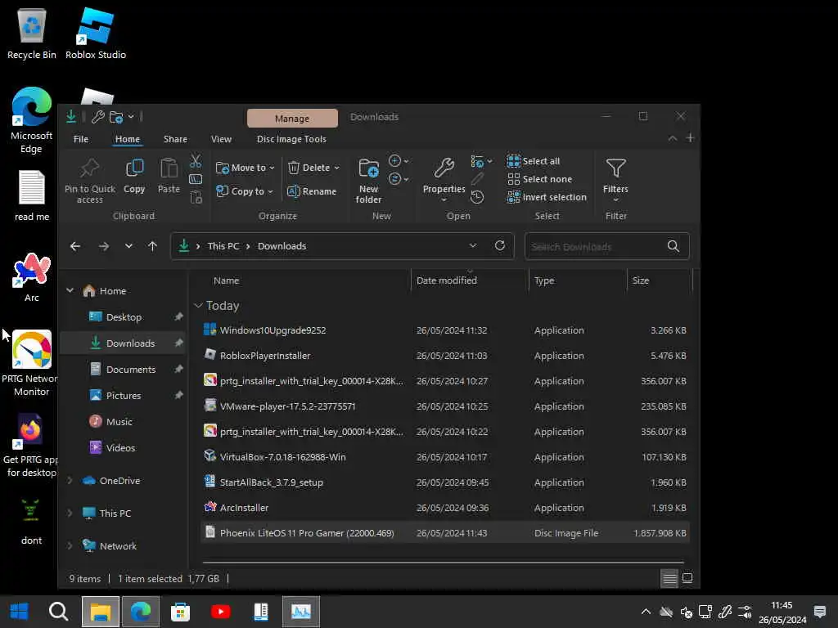
Task: Switch to the View ribbon tab
Action: pyautogui.click(x=221, y=139)
